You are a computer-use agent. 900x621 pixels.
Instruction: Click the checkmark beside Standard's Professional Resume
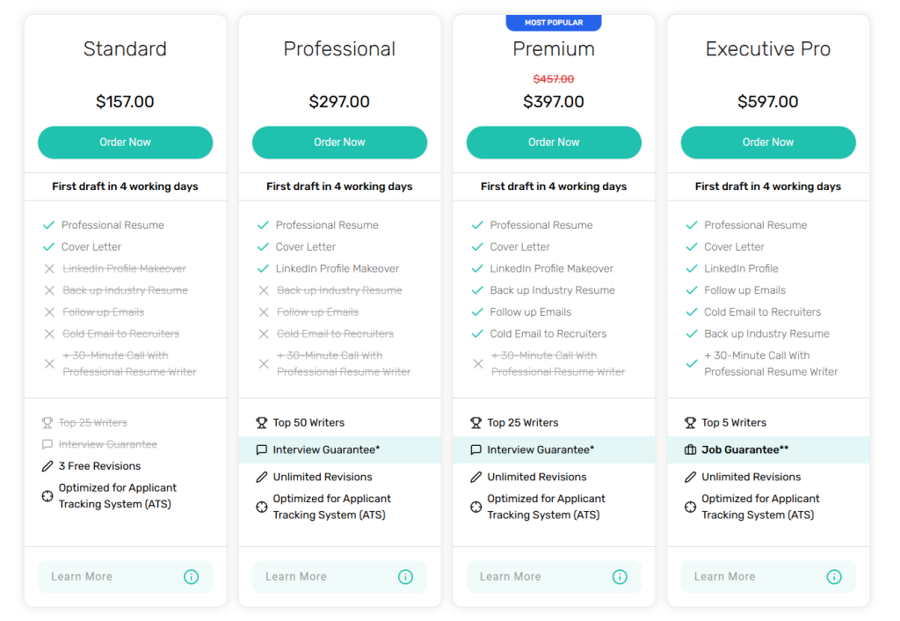click(48, 225)
